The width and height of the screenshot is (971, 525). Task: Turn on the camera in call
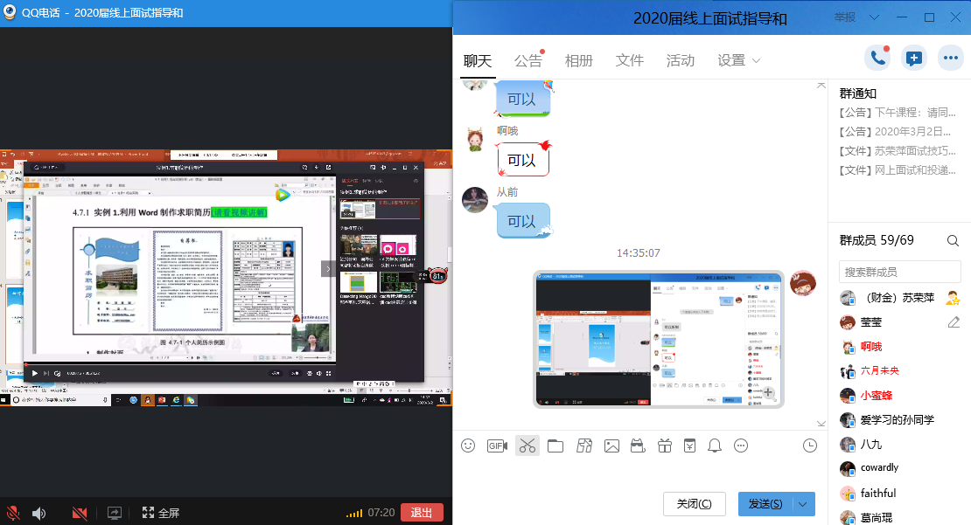[x=80, y=513]
